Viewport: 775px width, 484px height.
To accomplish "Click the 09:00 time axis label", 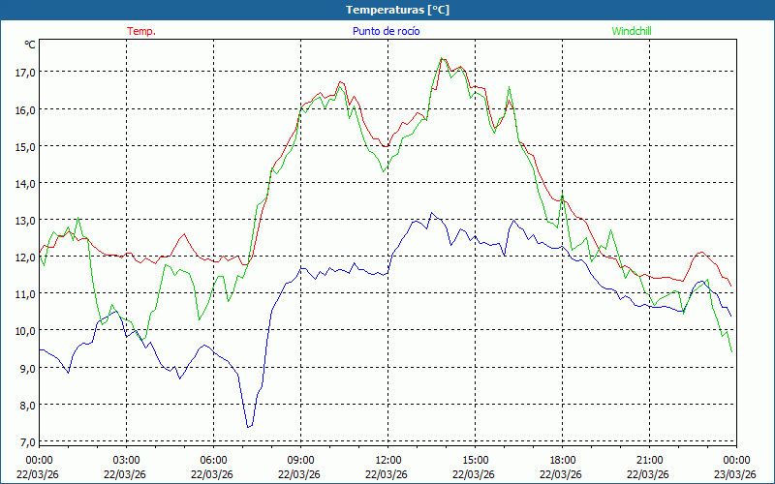I will pos(300,460).
